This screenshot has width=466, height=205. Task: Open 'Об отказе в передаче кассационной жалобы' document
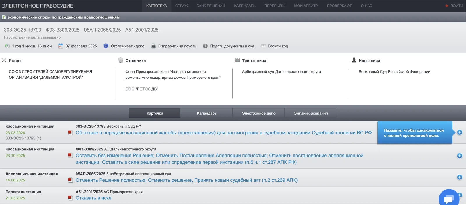(224, 133)
